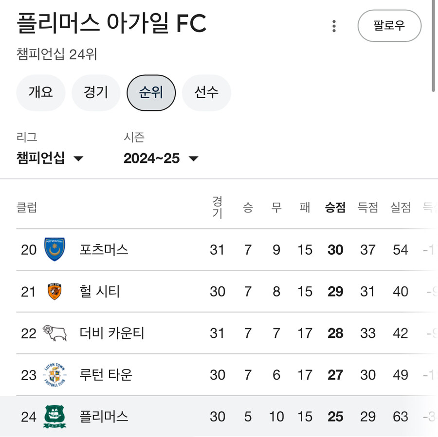Click the Luton Town club badge
The width and height of the screenshot is (438, 437).
click(55, 375)
